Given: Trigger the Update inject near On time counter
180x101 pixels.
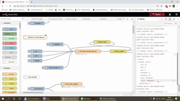Looking at the screenshot, I should (48, 44).
